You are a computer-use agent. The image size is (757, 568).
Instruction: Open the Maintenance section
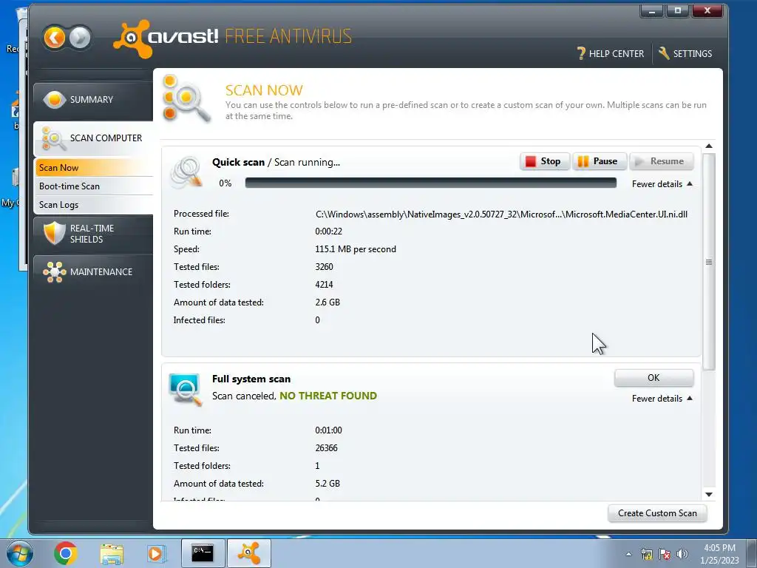tap(93, 272)
